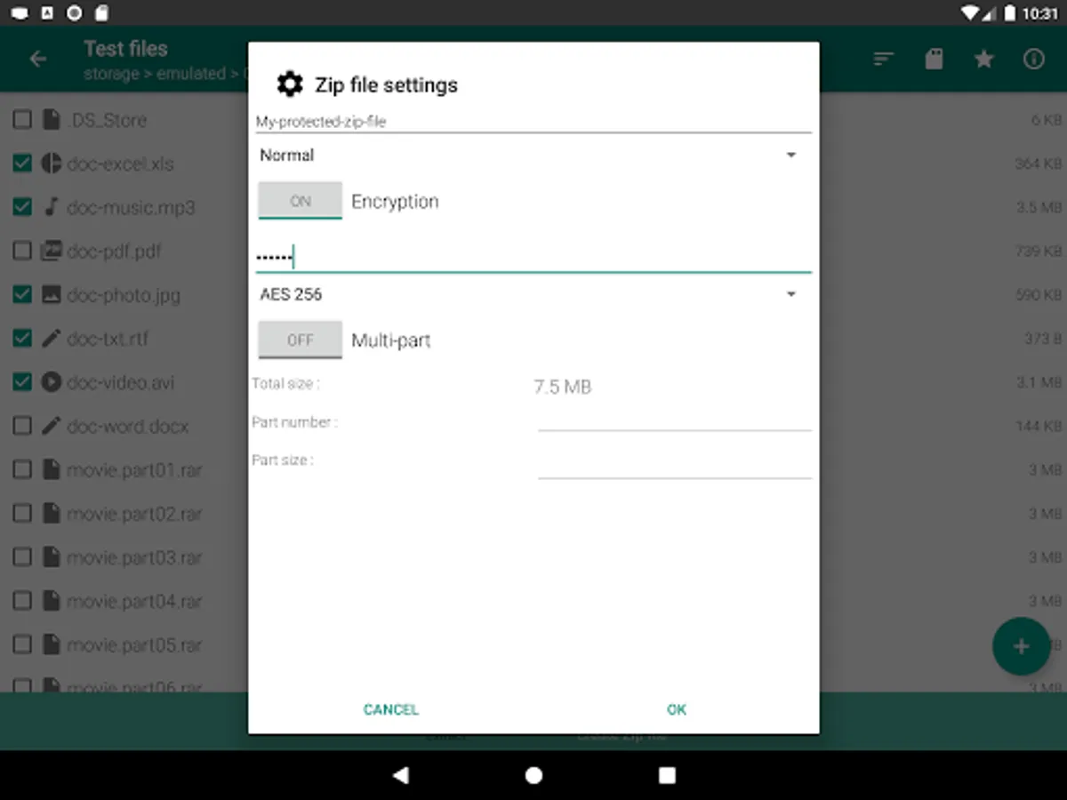Screen dimensions: 1067x800
Task: Uncheck the doc-video.avi checkbox
Action: coord(22,382)
